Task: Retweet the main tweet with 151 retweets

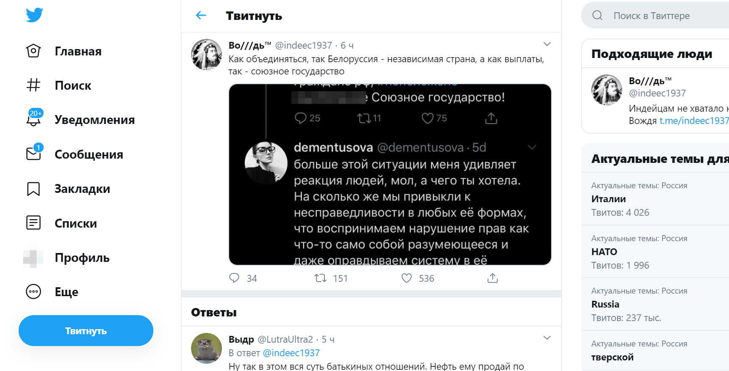Action: pyautogui.click(x=321, y=278)
